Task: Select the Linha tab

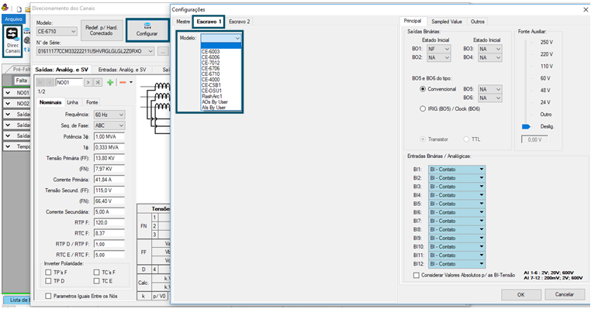Action: (72, 102)
